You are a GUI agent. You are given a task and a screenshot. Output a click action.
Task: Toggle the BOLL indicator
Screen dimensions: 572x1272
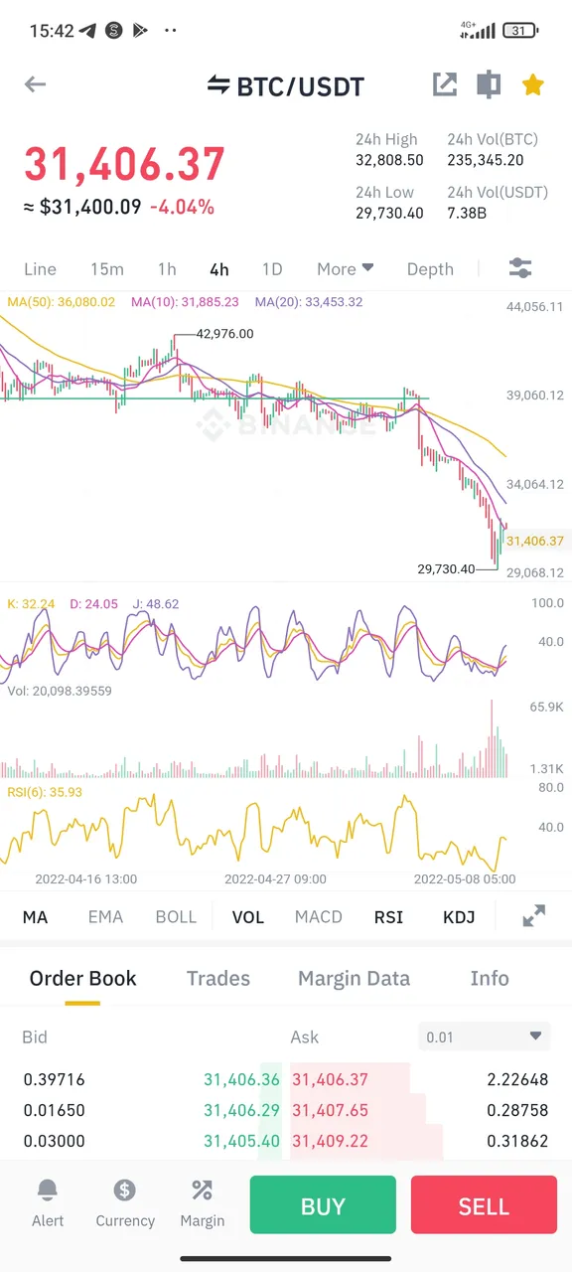(x=176, y=917)
